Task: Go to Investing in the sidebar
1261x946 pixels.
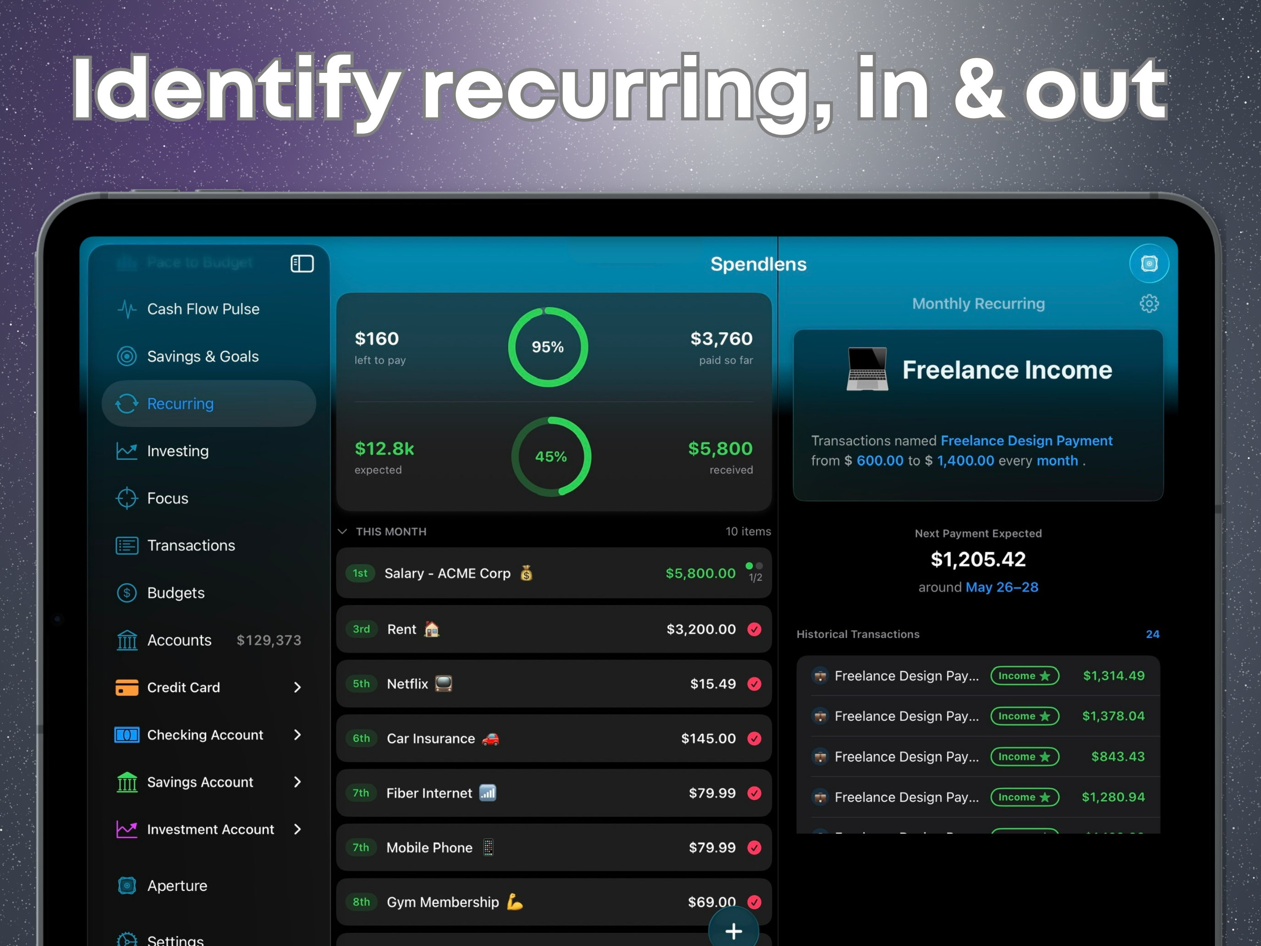Action: tap(208, 451)
